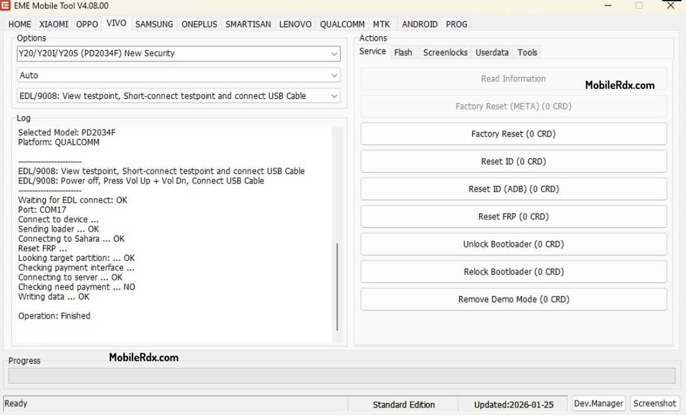Open the HOME tab
This screenshot has width=686, height=415.
click(19, 25)
